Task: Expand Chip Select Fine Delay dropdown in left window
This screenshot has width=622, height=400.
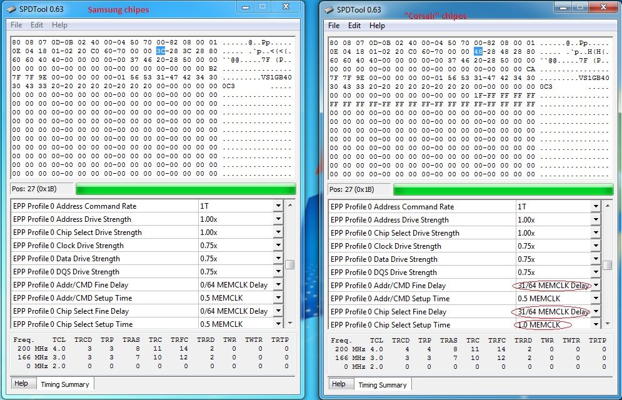Action: (278, 311)
